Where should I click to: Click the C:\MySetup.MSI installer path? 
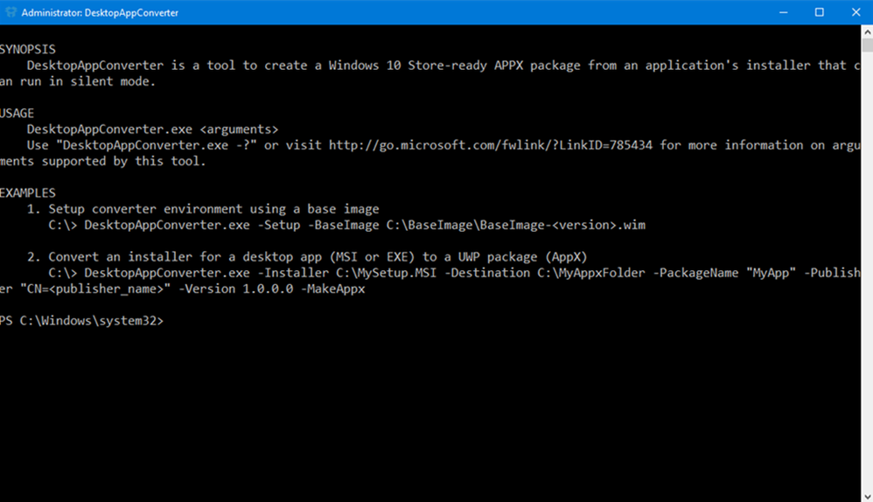click(386, 273)
